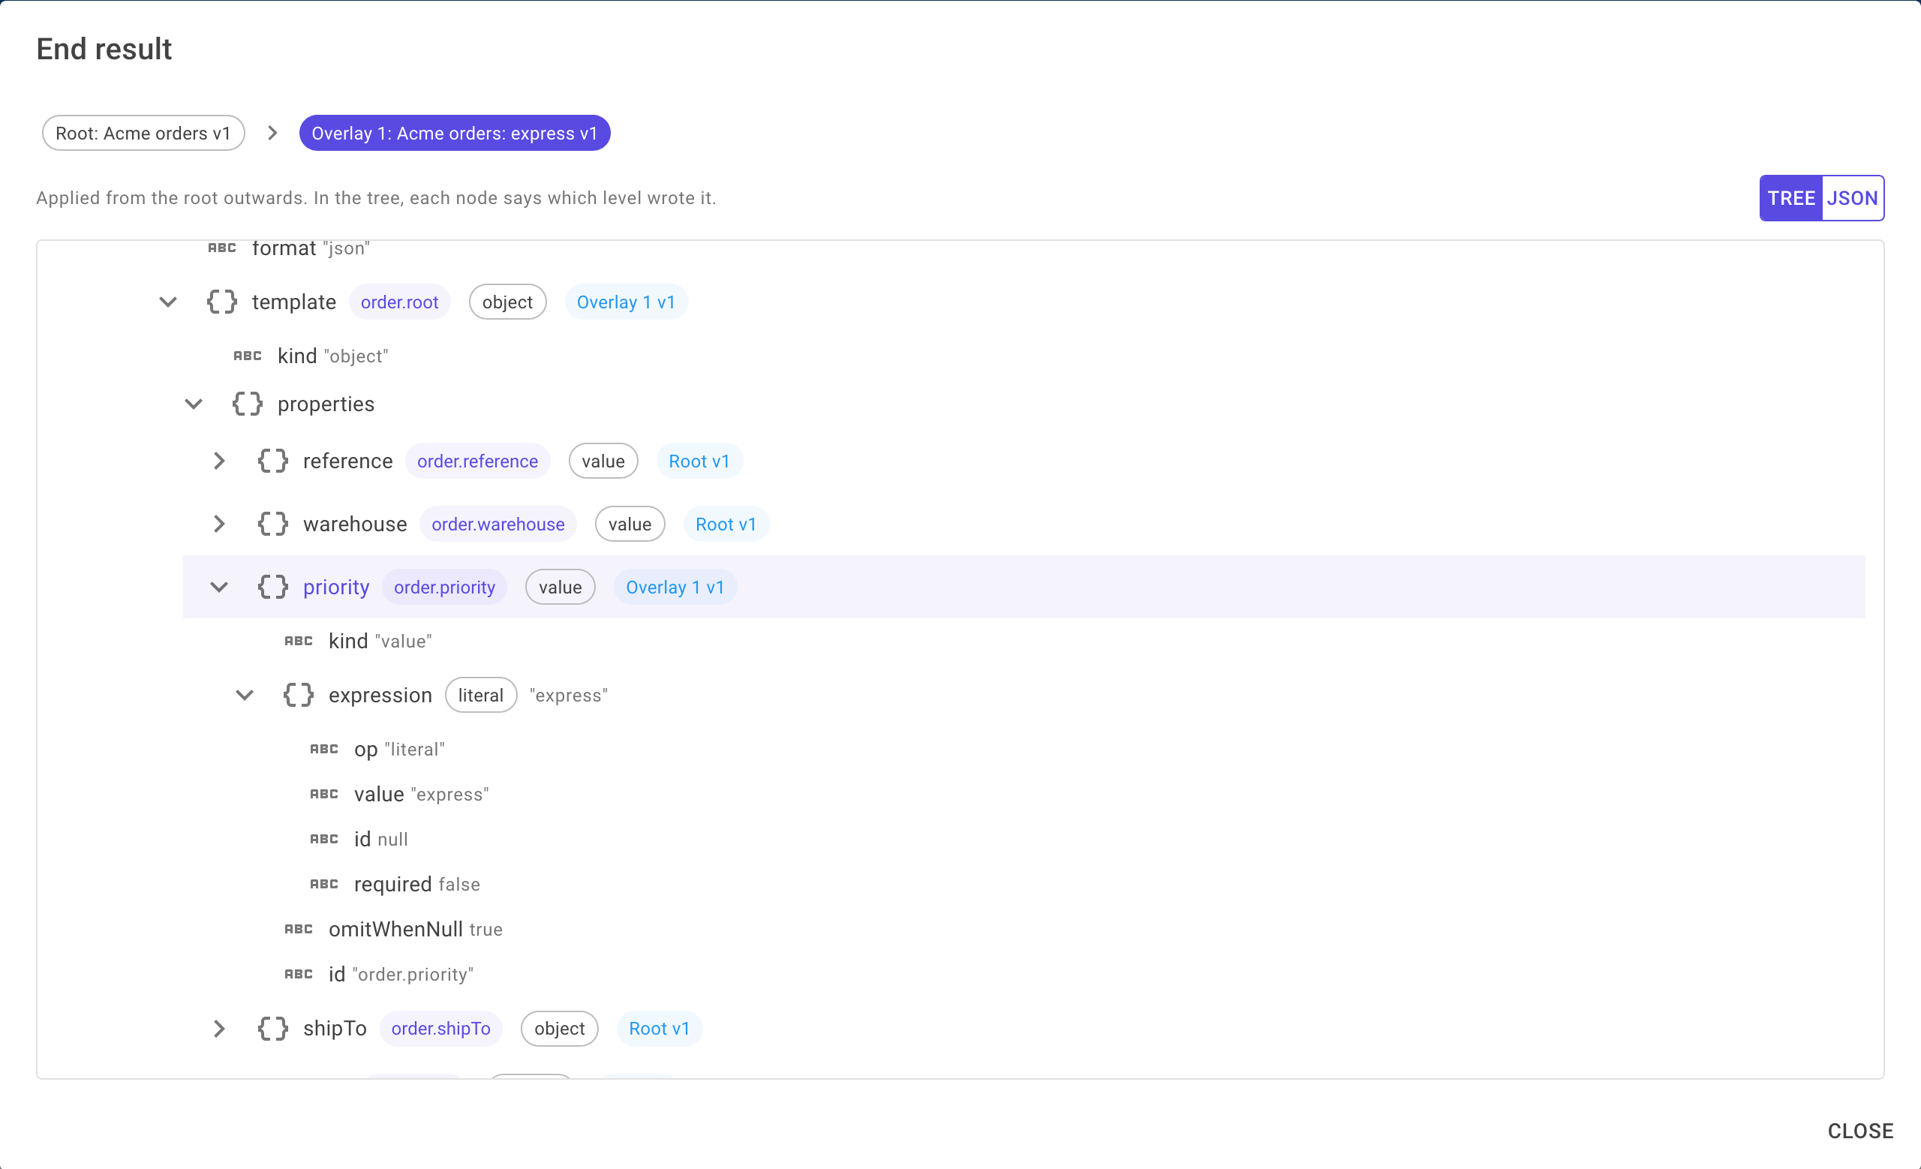The width and height of the screenshot is (1921, 1169).
Task: Switch the view to JSON
Action: click(1853, 198)
